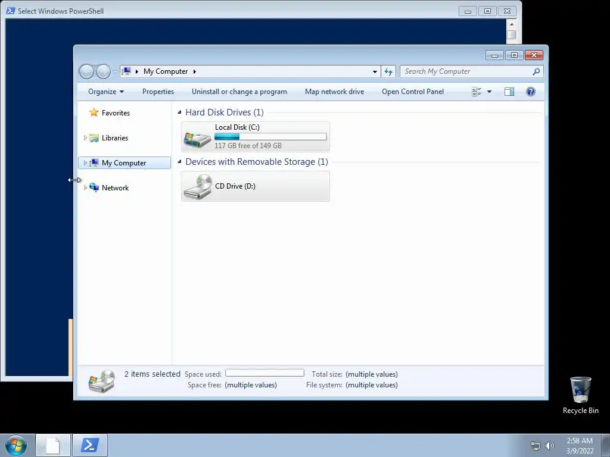The width and height of the screenshot is (610, 457).
Task: Minimize the Explorer window
Action: pos(494,55)
